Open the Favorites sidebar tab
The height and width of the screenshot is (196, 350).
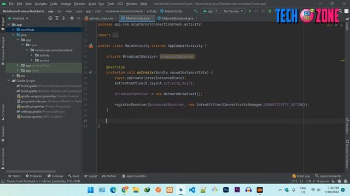click(x=3, y=134)
